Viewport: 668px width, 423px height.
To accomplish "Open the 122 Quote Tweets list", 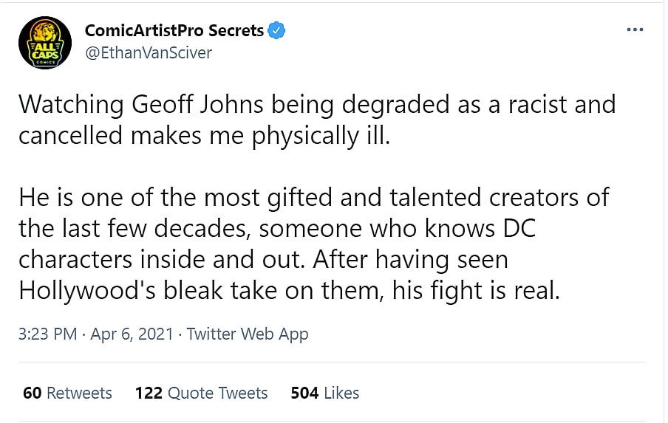I will click(x=201, y=393).
